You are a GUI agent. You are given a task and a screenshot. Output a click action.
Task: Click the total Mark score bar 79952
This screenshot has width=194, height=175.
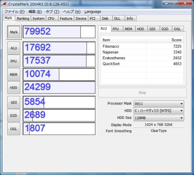[x=59, y=32]
